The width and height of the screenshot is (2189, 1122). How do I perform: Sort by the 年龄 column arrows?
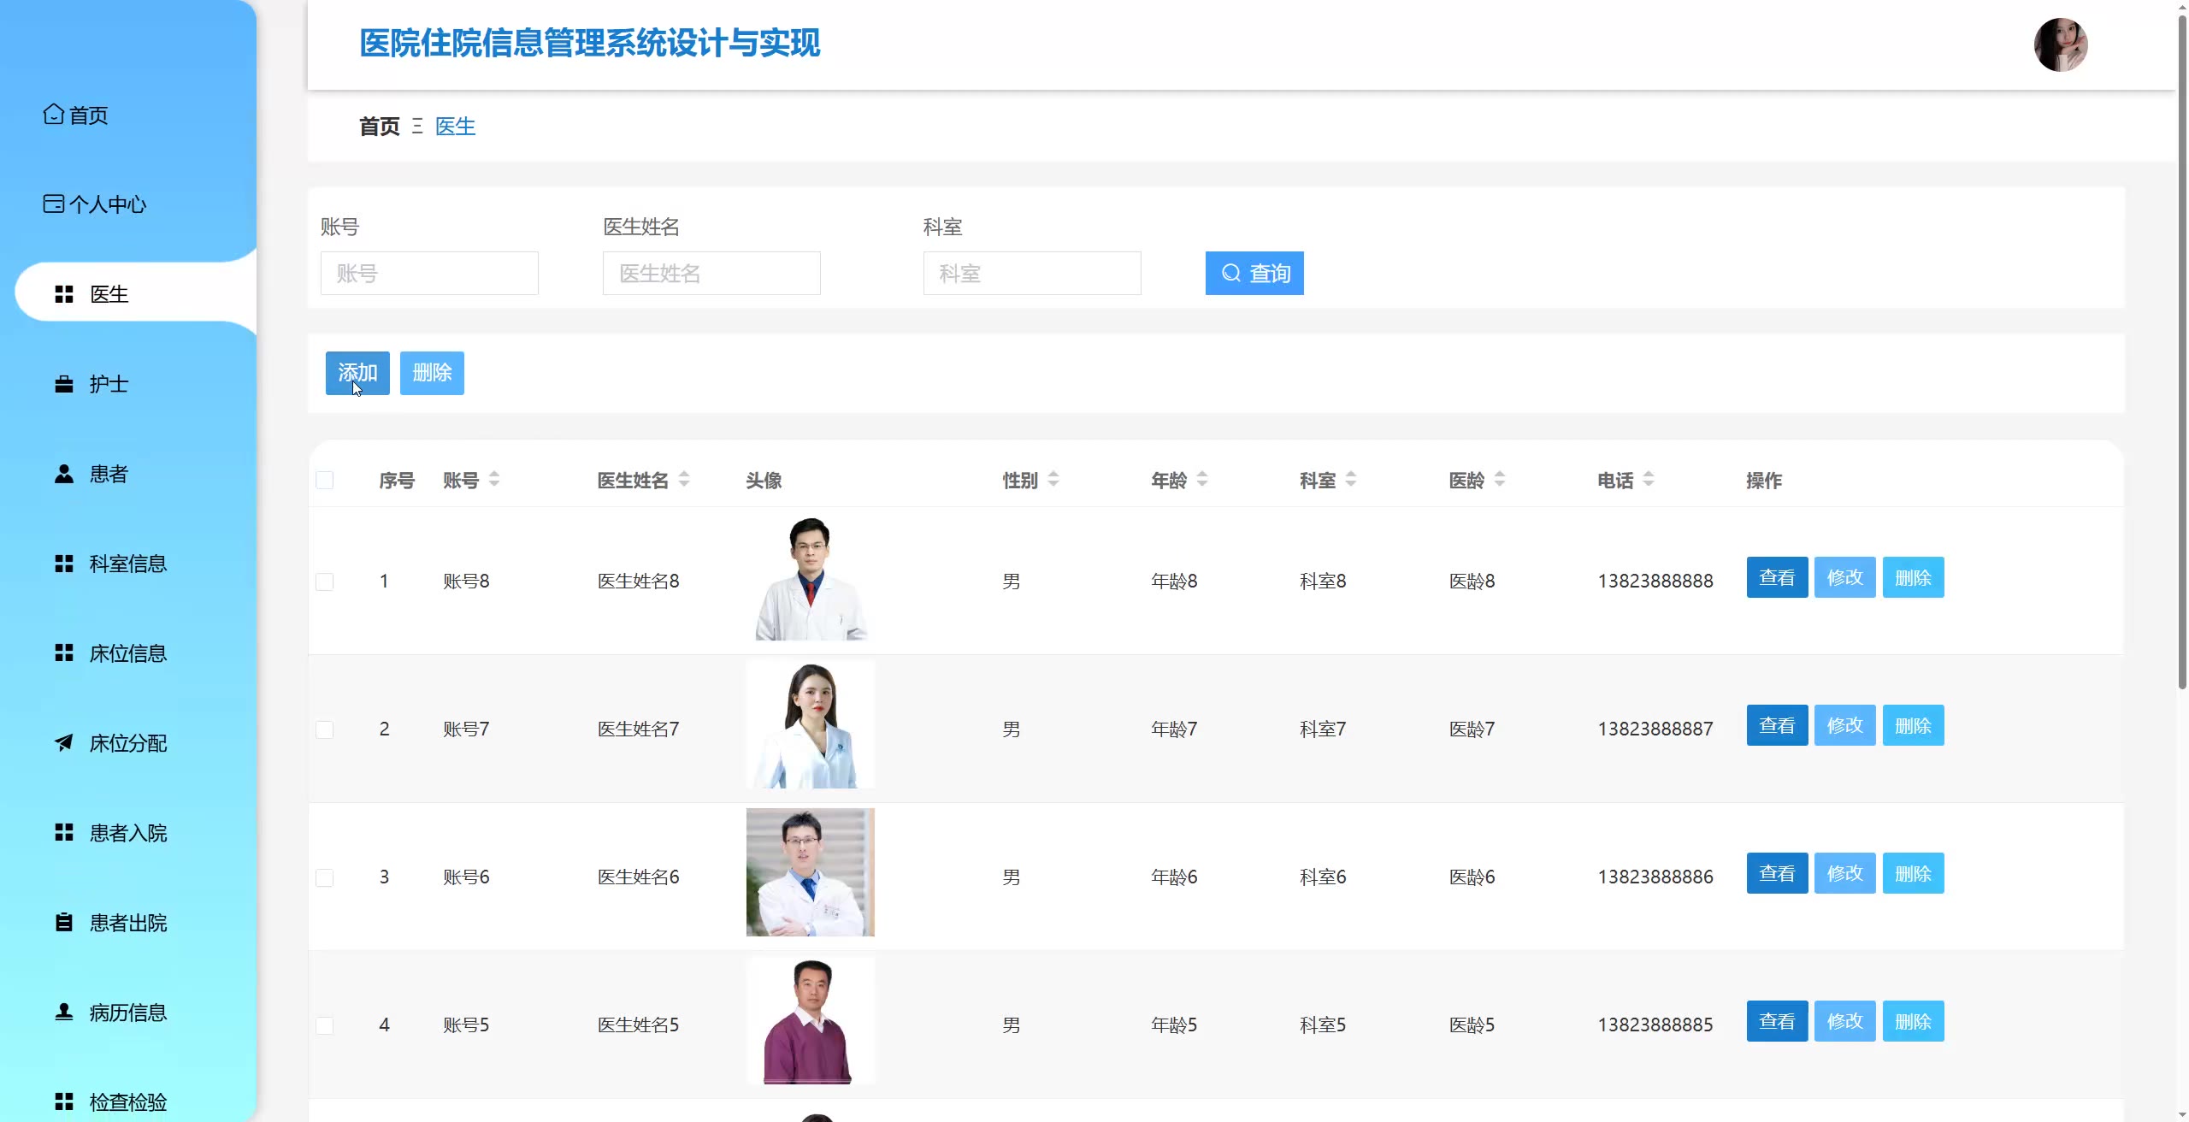(1202, 480)
